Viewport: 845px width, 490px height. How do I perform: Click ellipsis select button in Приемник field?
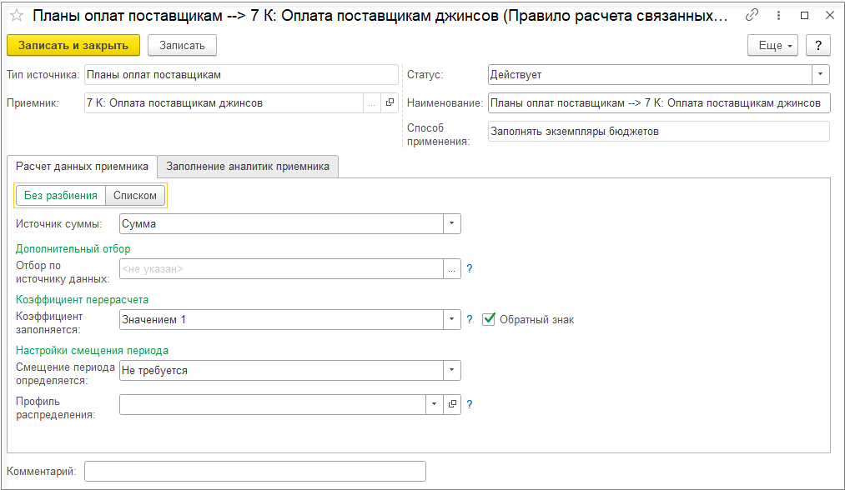pyautogui.click(x=371, y=103)
